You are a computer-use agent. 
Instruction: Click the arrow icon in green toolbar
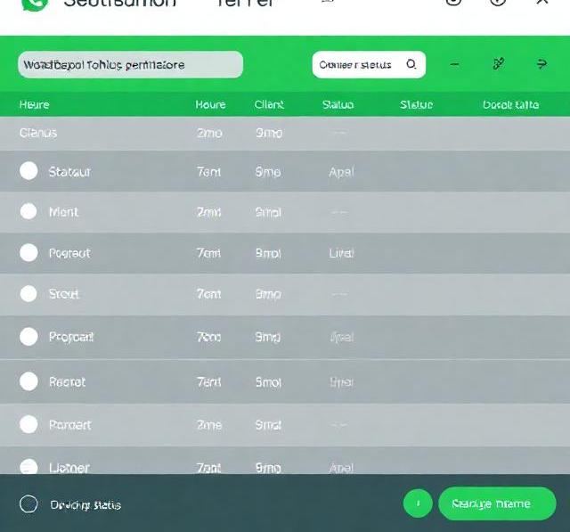click(541, 64)
